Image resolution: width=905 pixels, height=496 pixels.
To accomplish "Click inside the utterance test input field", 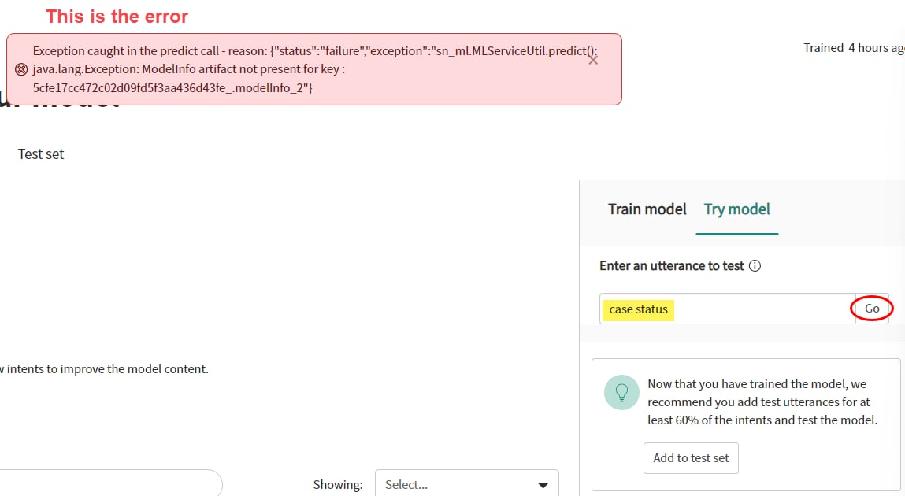I will [x=725, y=309].
